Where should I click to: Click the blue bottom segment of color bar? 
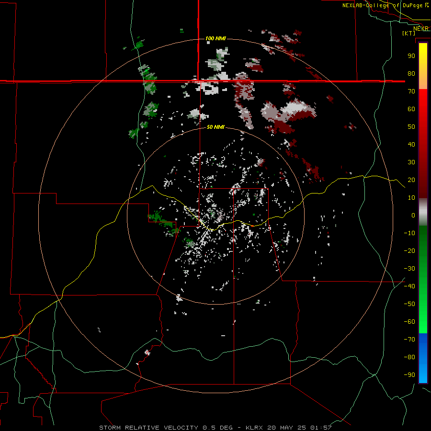point(423,358)
